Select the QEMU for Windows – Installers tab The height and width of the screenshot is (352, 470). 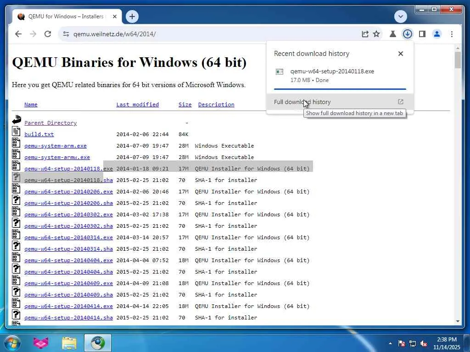[x=66, y=16]
